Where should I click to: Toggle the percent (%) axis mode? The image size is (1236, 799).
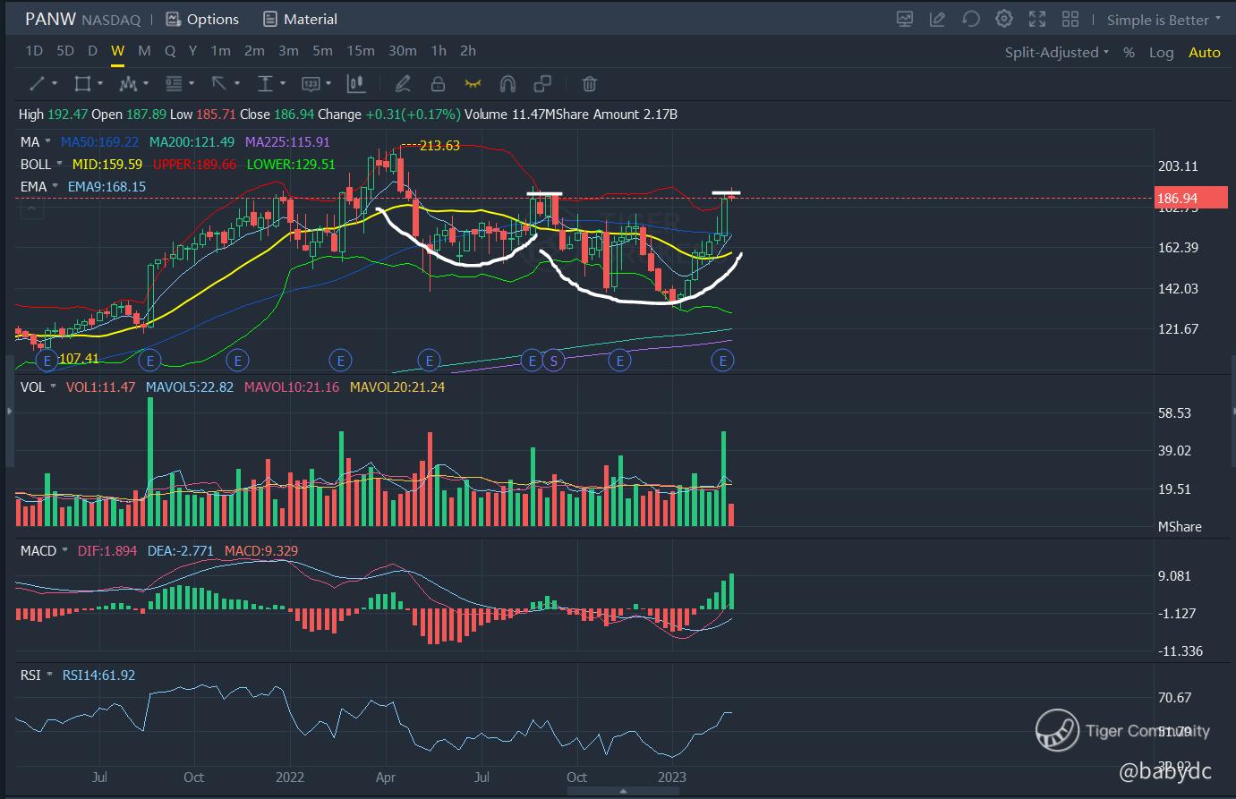tap(1129, 52)
